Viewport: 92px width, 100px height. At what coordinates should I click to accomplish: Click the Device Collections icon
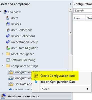8,36
